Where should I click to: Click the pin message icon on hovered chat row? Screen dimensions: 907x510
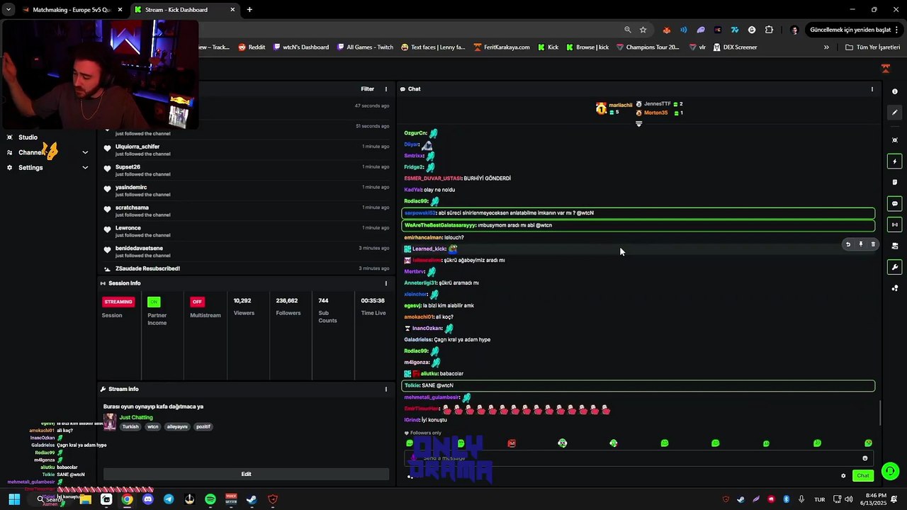[x=861, y=244]
